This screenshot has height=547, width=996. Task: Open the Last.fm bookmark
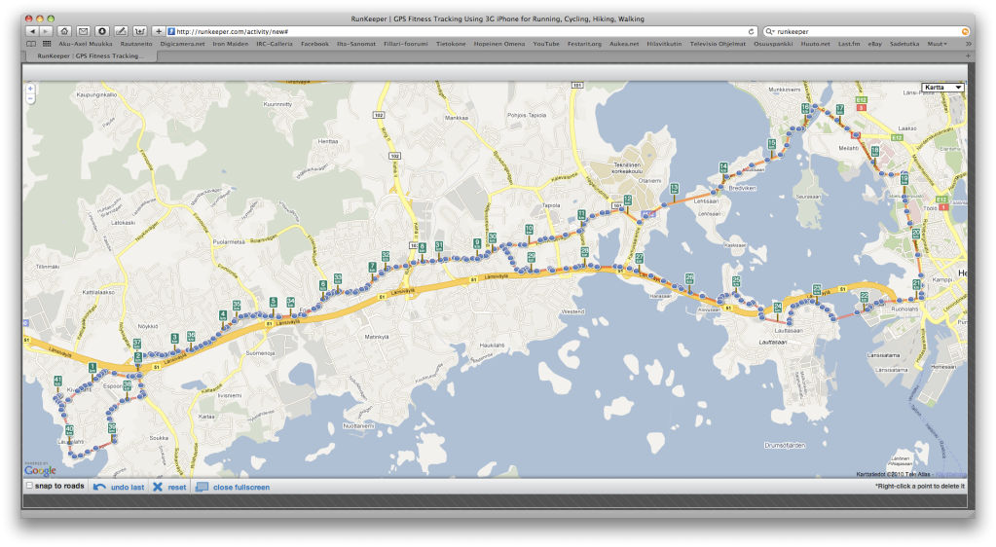(x=849, y=44)
